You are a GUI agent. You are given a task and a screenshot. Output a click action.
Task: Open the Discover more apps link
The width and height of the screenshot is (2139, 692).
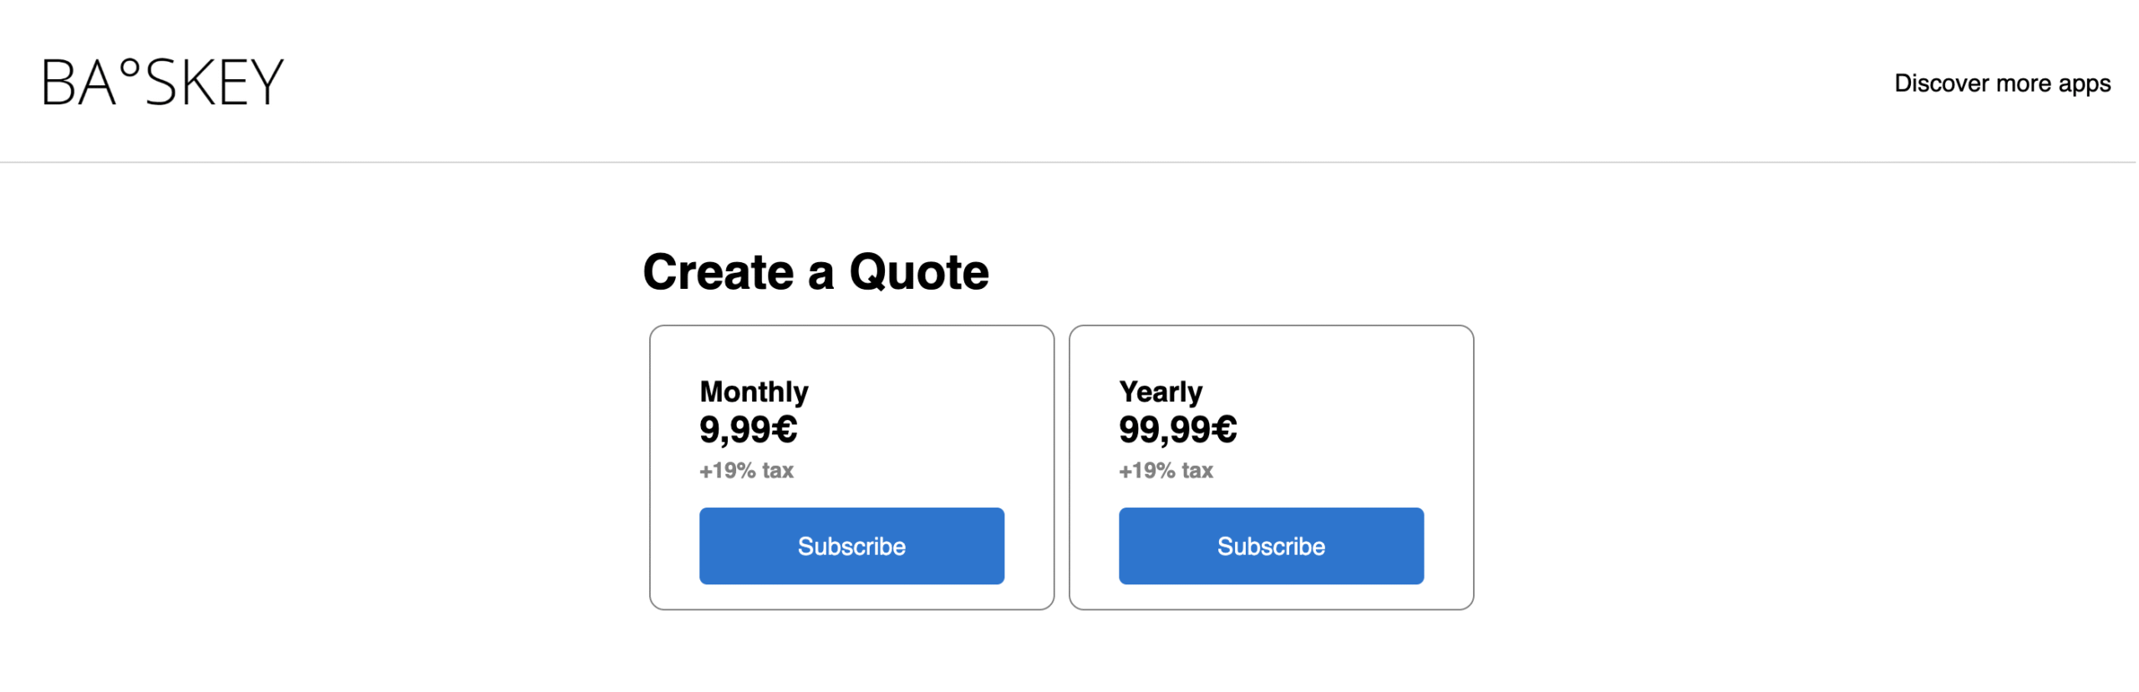coord(2001,83)
